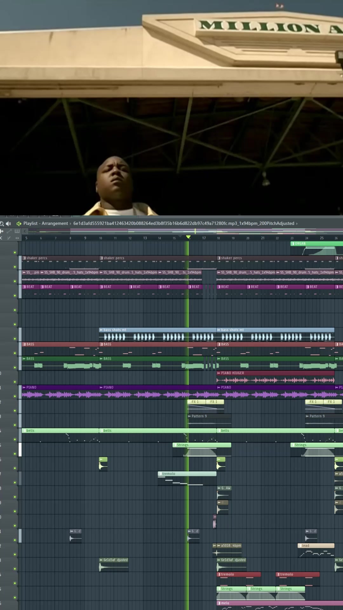
Task: Open clip menu icon of first bass shots mt clip
Action: [101, 330]
